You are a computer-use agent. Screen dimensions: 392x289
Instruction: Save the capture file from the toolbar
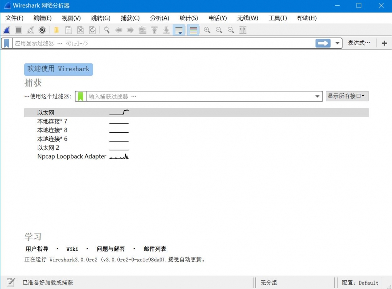coord(69,30)
